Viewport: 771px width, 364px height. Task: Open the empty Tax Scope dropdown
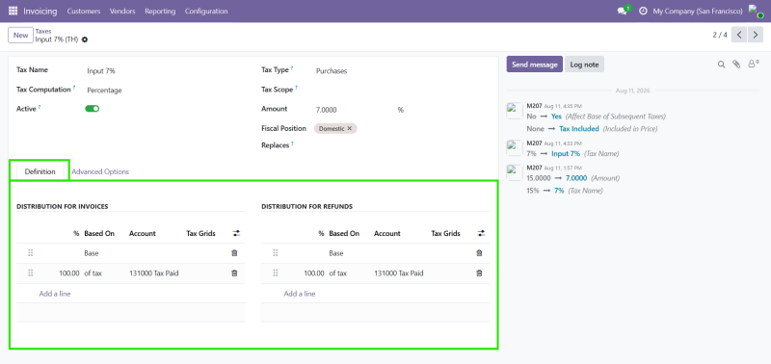[402, 91]
